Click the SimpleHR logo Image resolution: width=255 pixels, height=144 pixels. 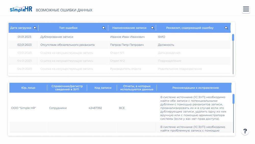point(21,9)
